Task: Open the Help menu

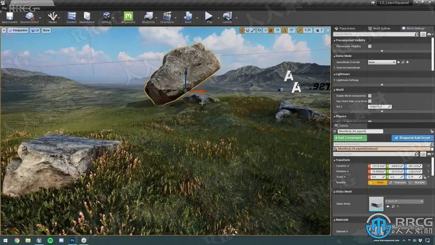Action: (37, 8)
